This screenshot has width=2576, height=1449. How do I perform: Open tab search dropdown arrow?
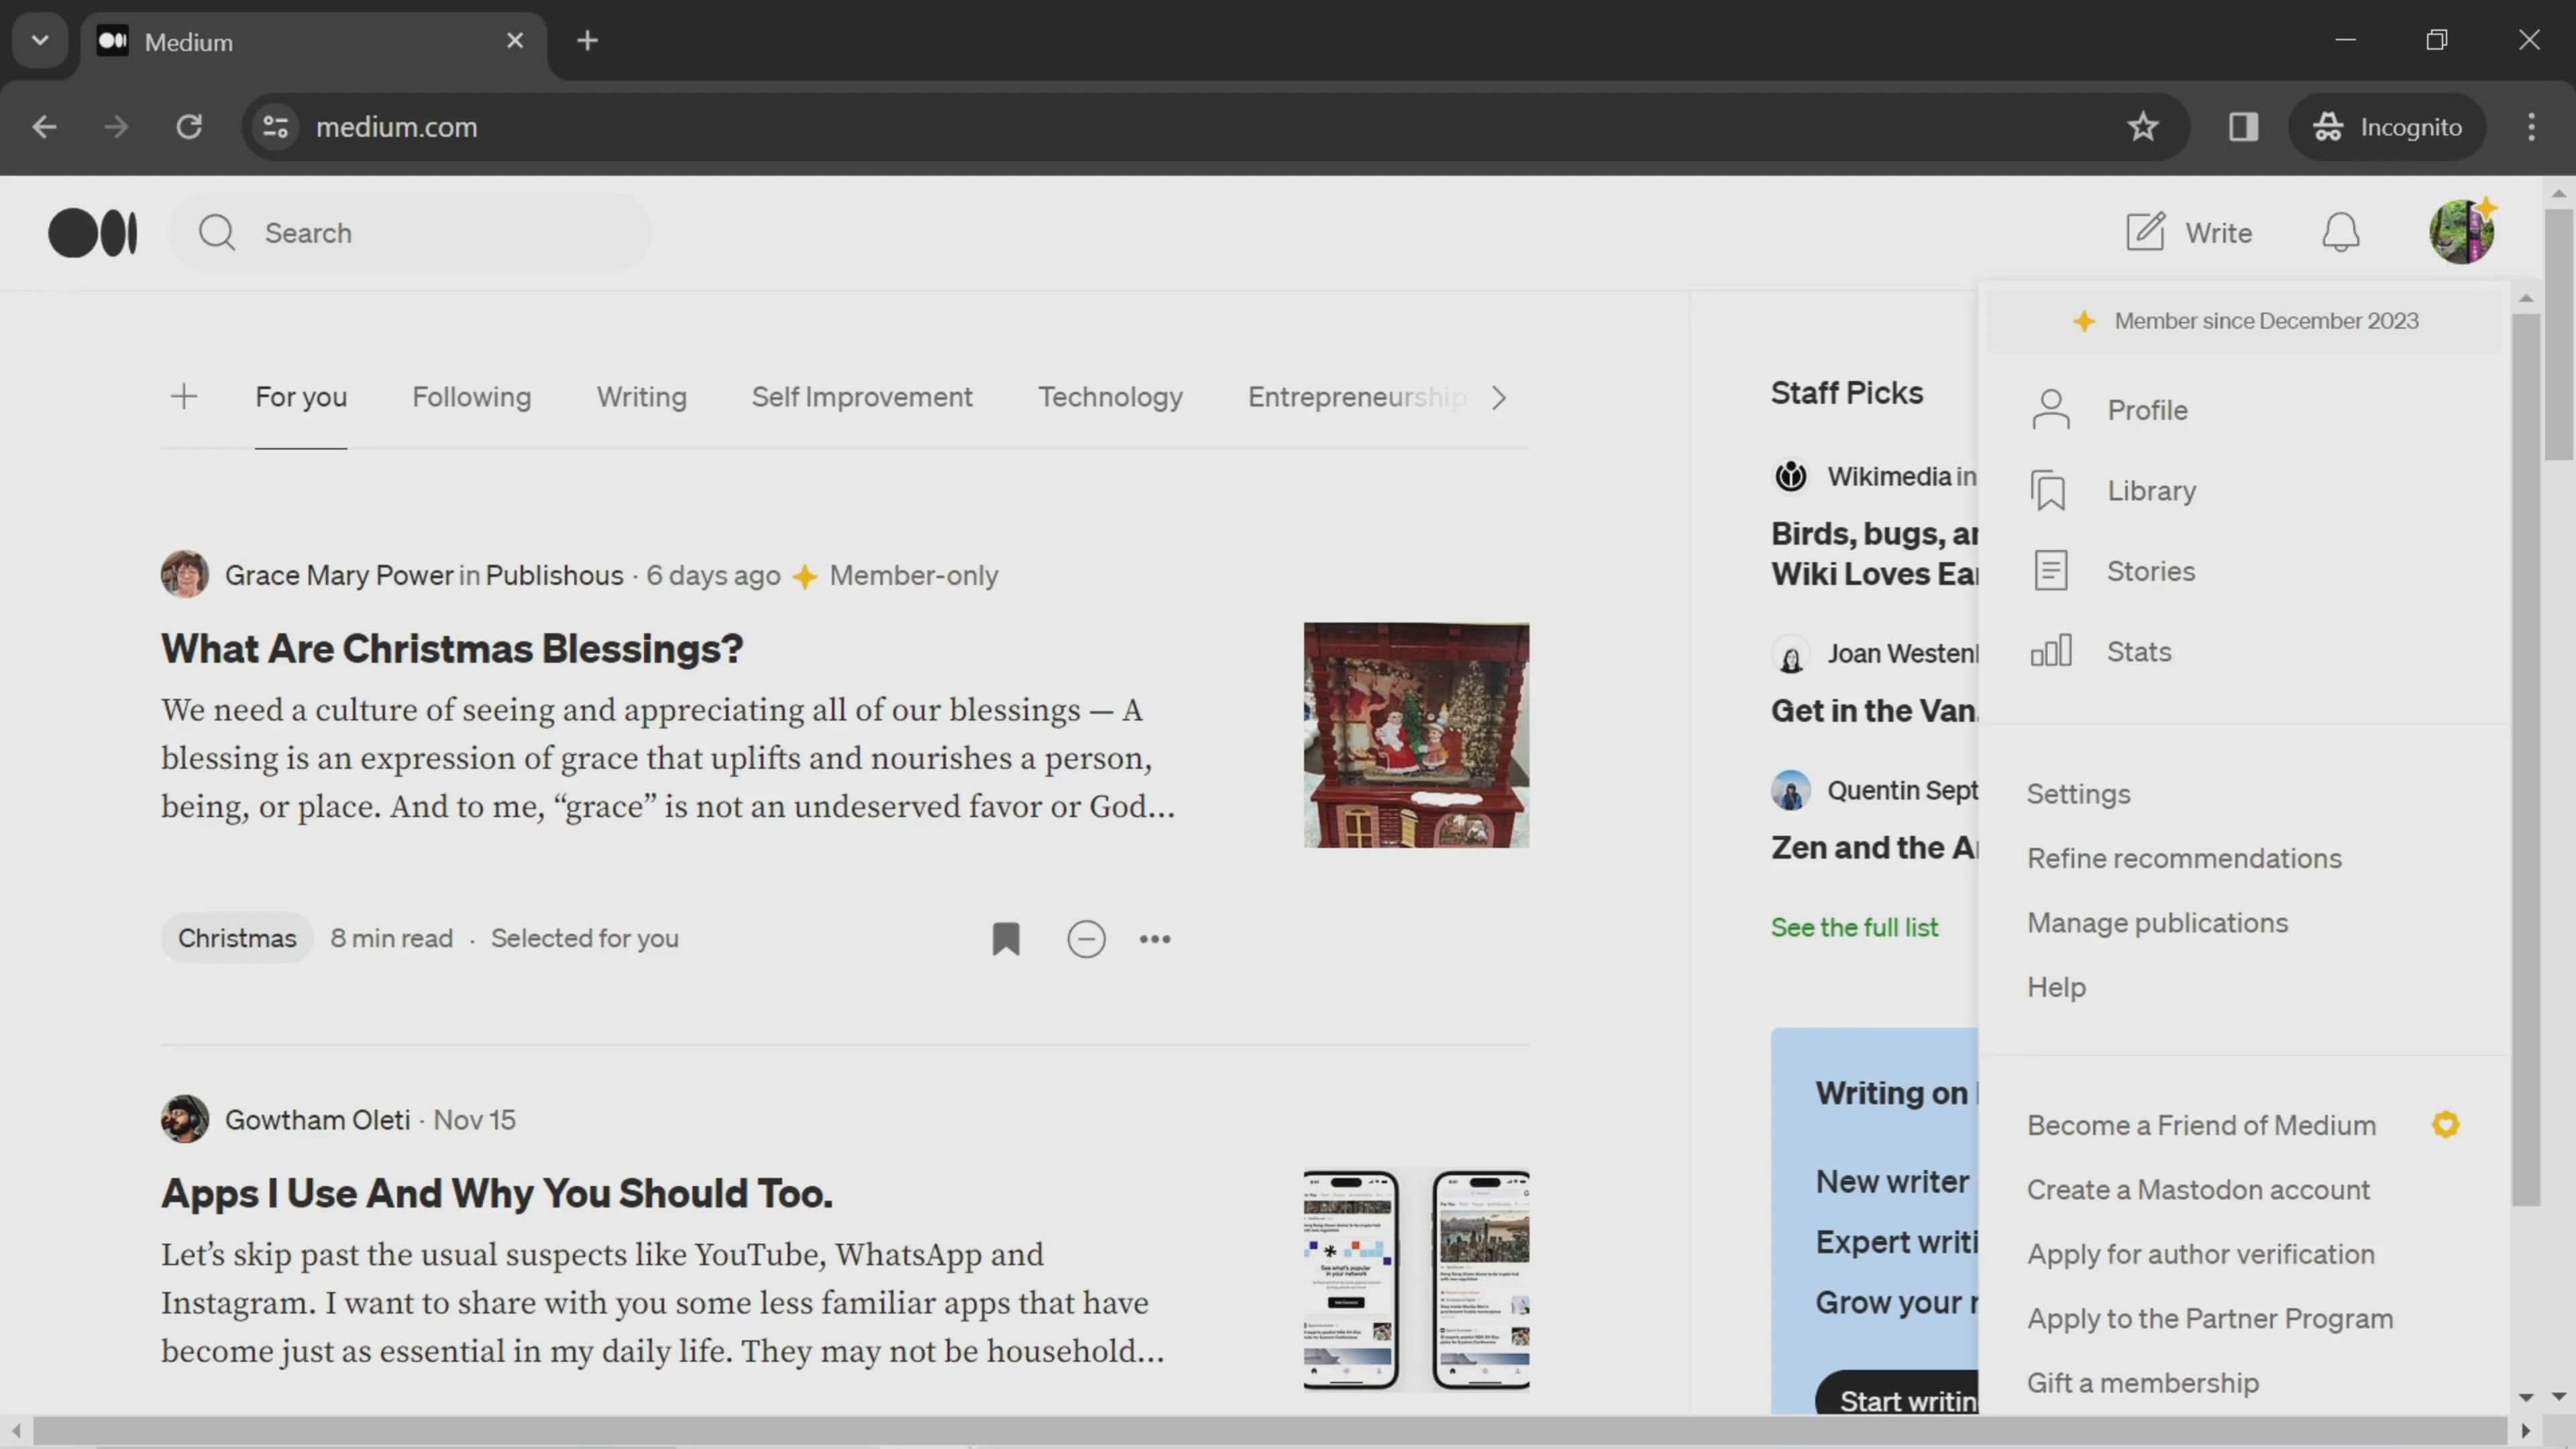(x=40, y=41)
